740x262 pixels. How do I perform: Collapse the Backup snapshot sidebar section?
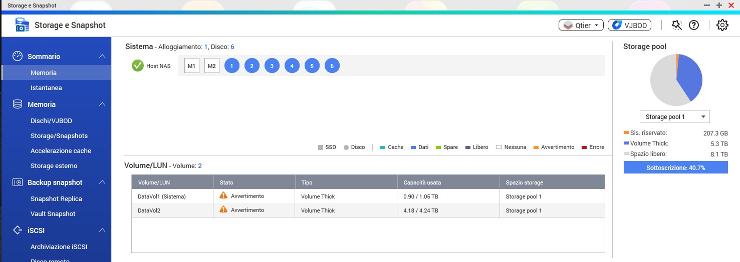(102, 182)
